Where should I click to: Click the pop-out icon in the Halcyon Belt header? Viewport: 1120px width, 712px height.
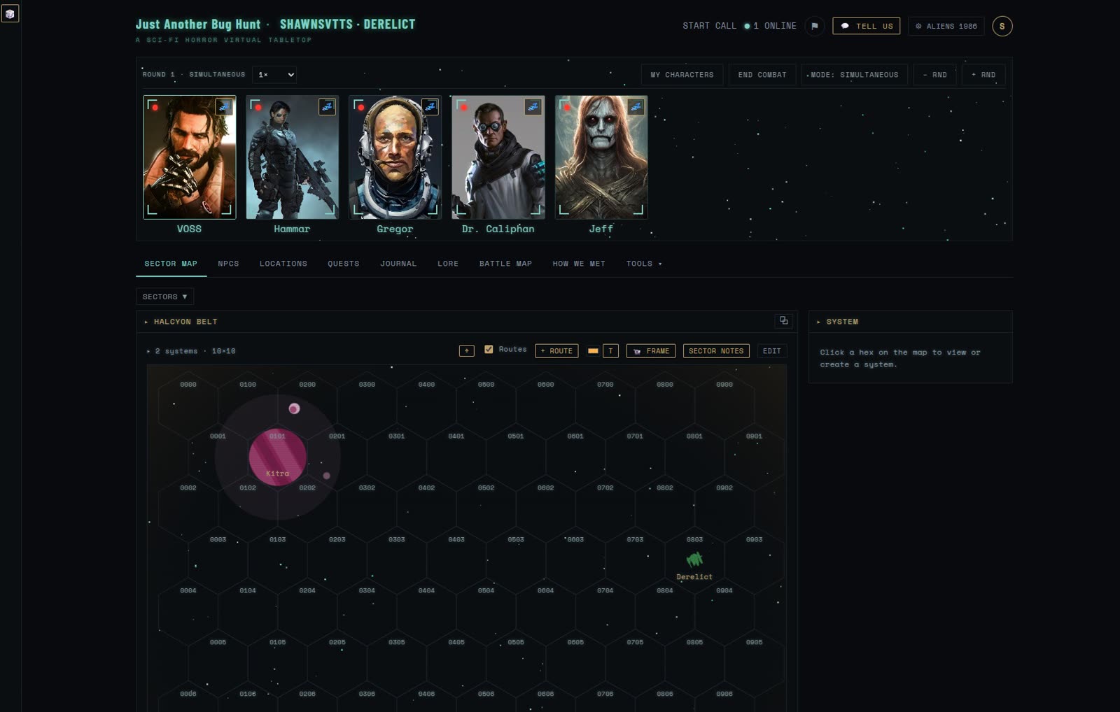pyautogui.click(x=783, y=320)
